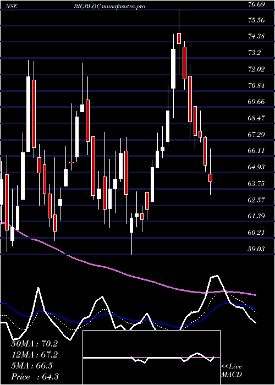The height and width of the screenshot is (385, 275).
Task: Open the Live MACD inset chart
Action: tap(151, 358)
